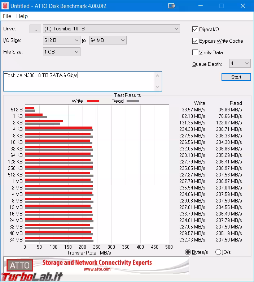
Task: Click the ATTO logo in the banner
Action: click(20, 265)
